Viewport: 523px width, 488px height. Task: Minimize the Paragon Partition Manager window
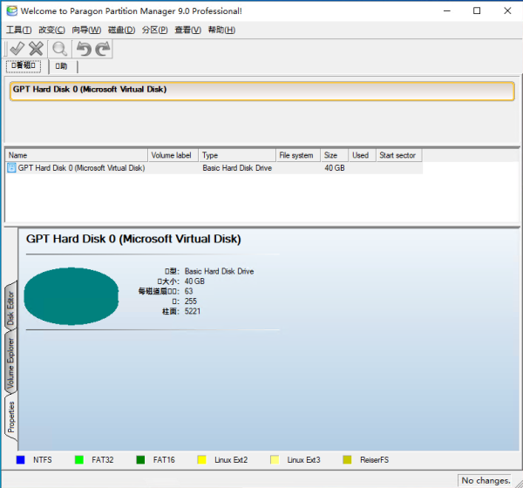point(446,10)
